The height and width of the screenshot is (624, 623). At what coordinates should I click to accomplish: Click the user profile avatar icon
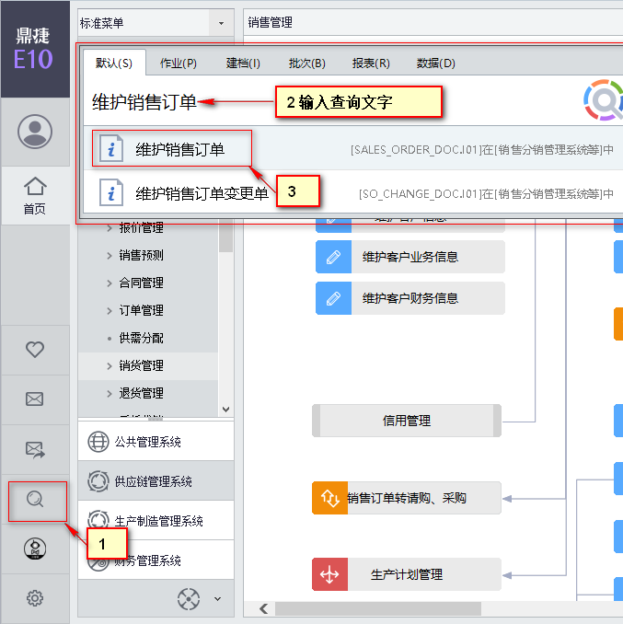35,132
